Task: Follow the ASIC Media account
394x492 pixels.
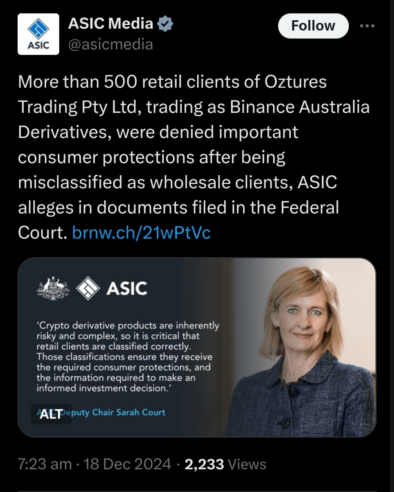Action: pyautogui.click(x=313, y=26)
